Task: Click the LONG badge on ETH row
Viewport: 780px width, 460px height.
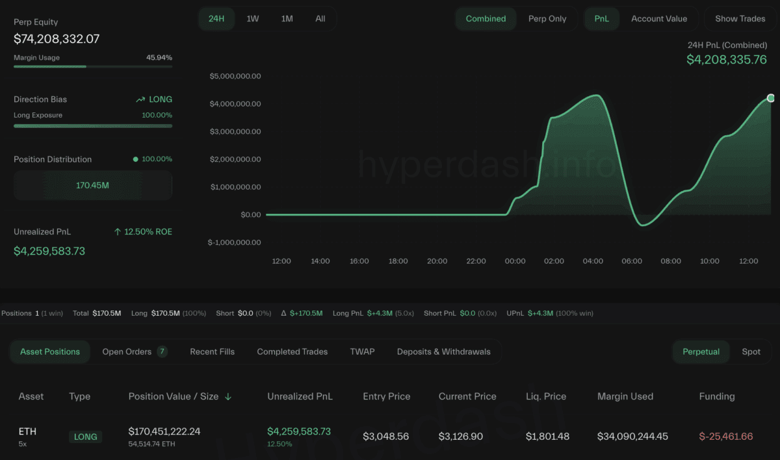Action: 86,437
